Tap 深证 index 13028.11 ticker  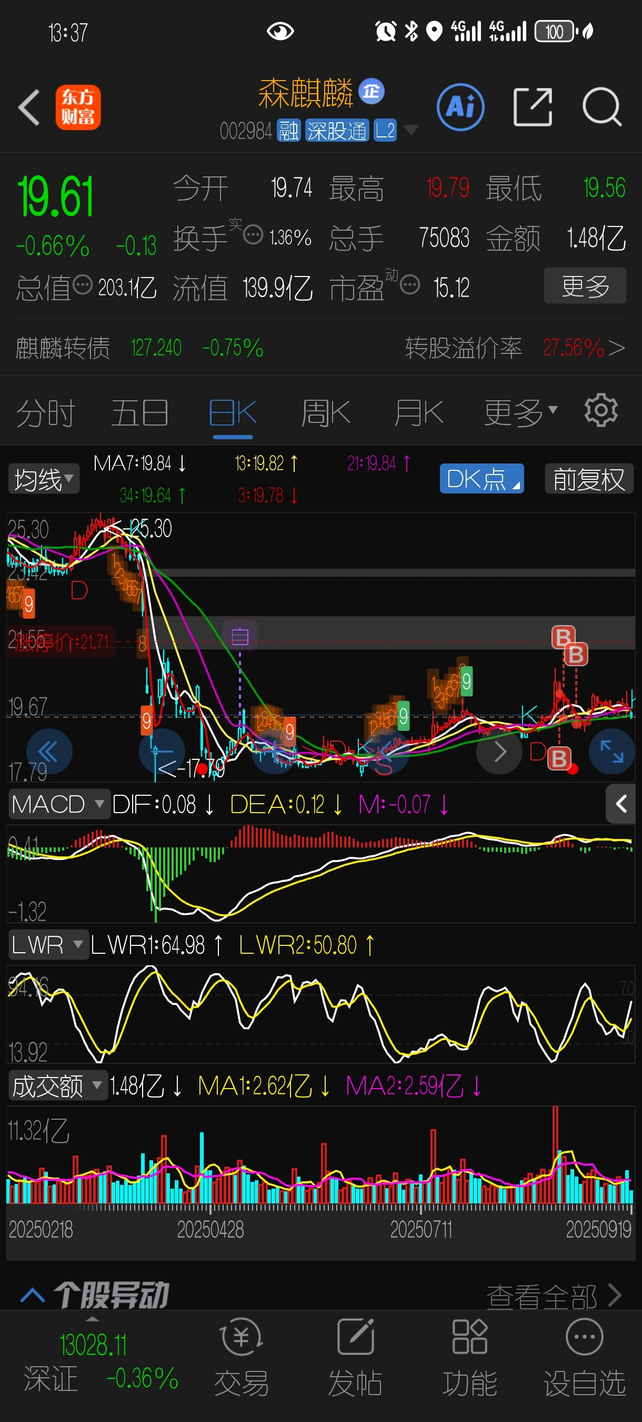(x=101, y=1361)
